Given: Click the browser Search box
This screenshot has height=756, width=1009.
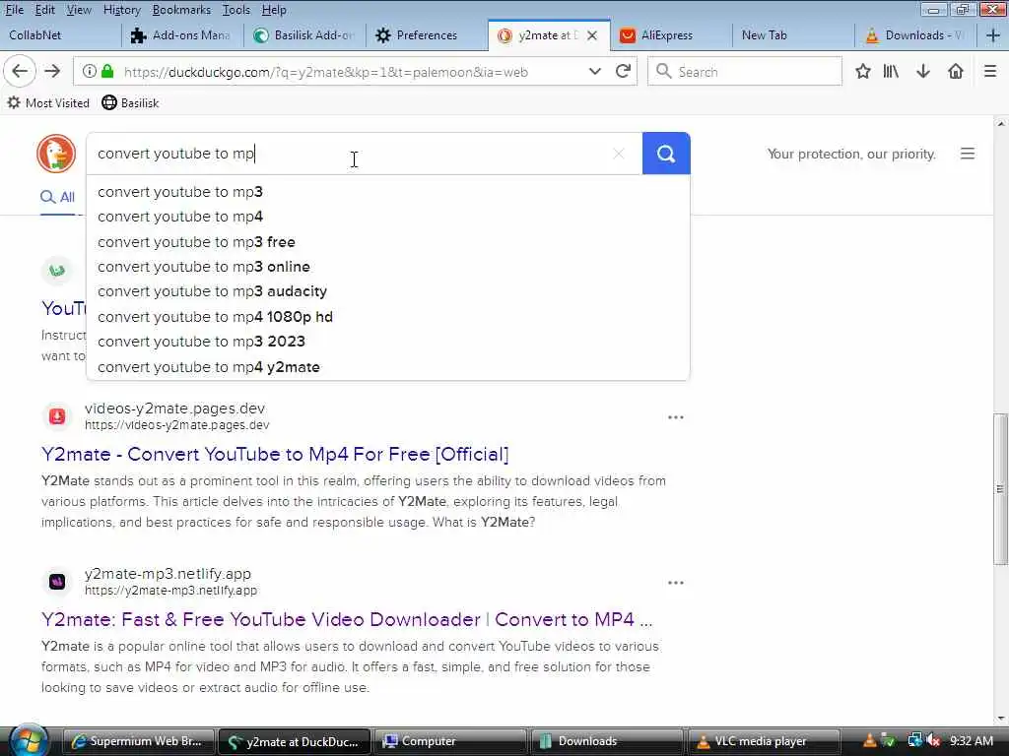Looking at the screenshot, I should point(745,71).
